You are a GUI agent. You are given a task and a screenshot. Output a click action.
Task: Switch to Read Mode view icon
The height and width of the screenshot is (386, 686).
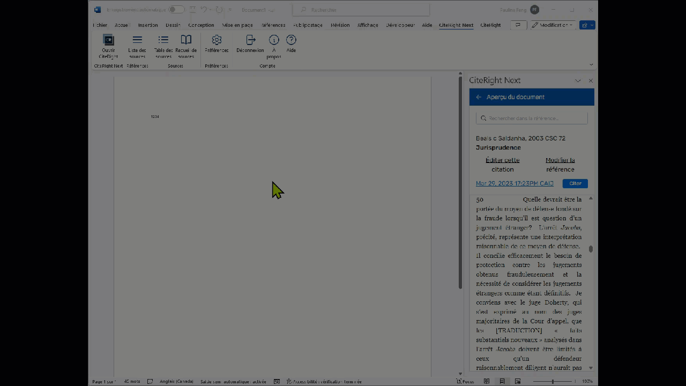pyautogui.click(x=487, y=381)
